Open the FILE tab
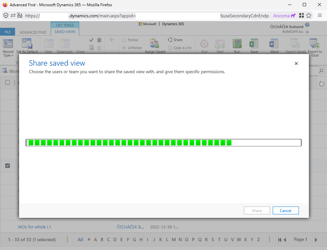 [x=8, y=32]
